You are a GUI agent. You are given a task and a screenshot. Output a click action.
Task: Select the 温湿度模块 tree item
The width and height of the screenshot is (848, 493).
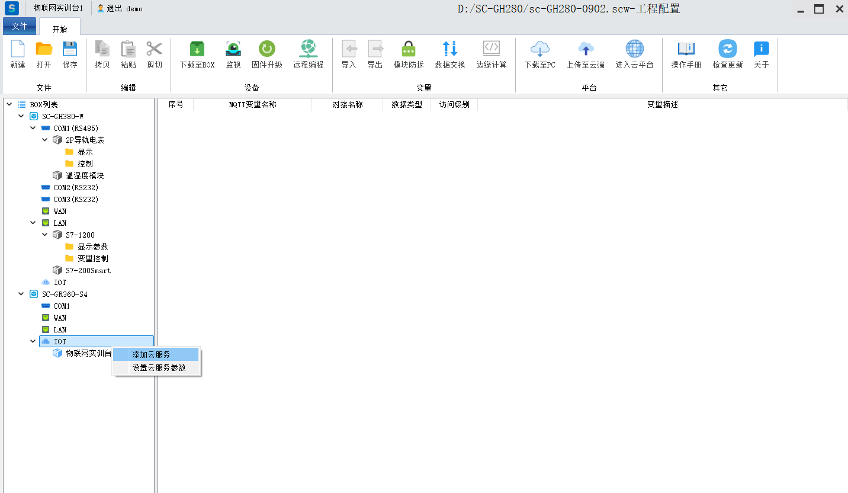pyautogui.click(x=85, y=175)
